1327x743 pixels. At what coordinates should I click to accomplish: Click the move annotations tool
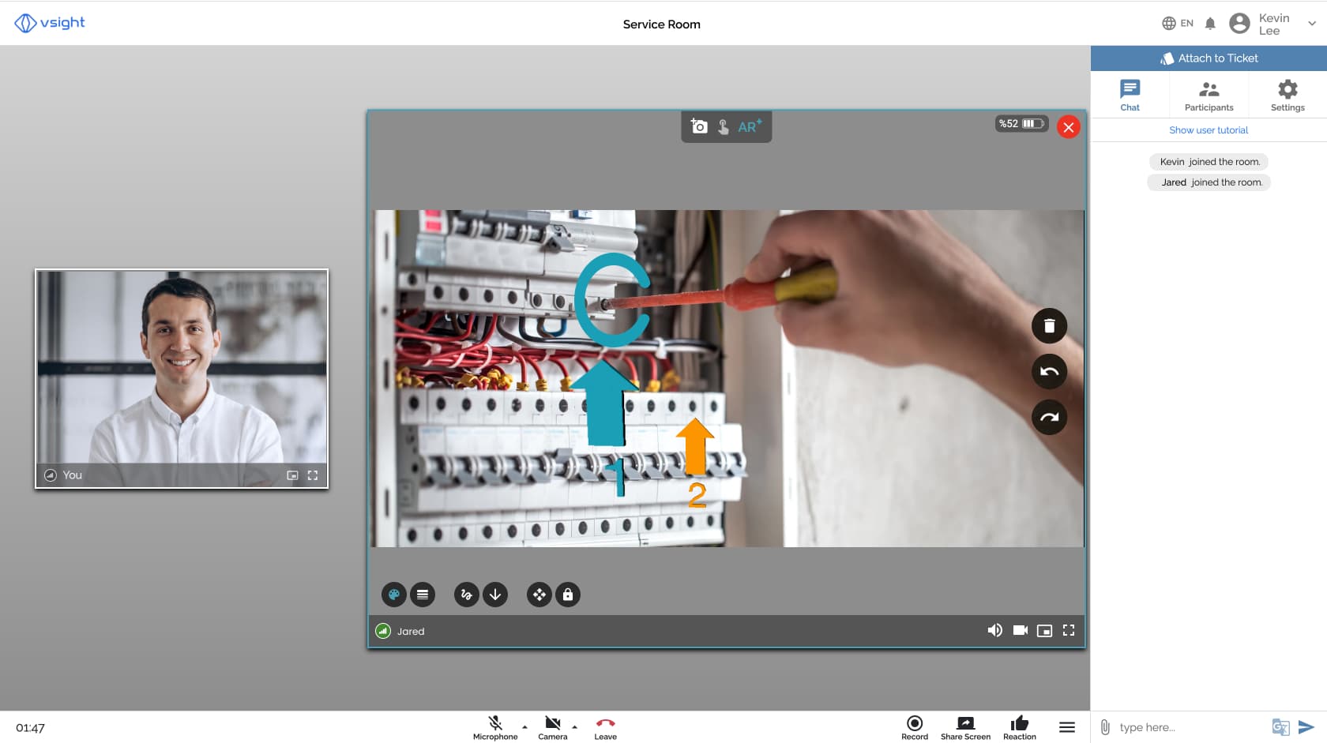(x=539, y=595)
